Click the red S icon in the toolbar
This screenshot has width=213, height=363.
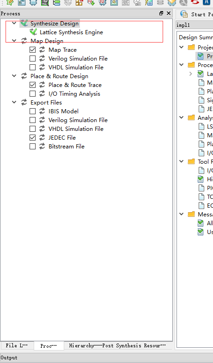pos(195,2)
